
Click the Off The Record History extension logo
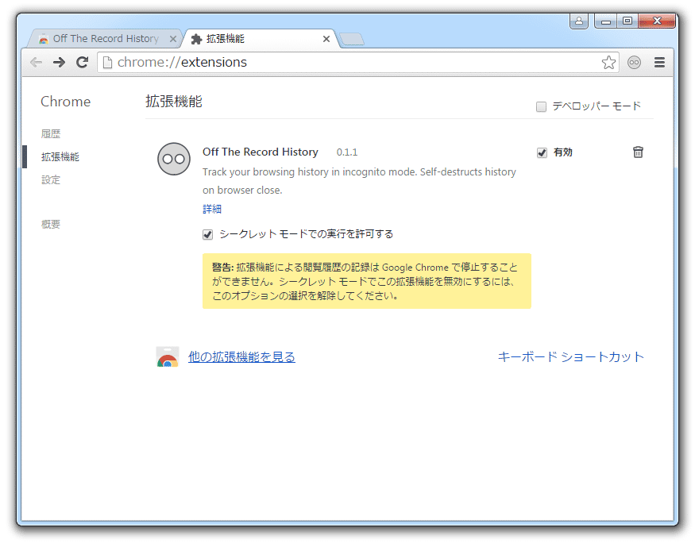coord(174,159)
